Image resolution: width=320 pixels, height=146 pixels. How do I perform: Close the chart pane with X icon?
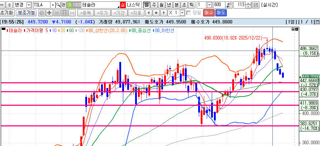coord(297,30)
